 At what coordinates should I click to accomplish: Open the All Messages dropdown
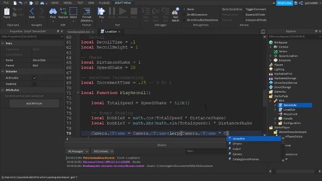pos(77,151)
